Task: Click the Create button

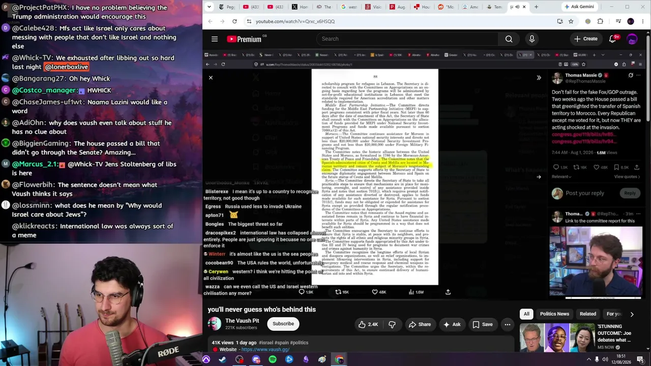Action: (585, 39)
